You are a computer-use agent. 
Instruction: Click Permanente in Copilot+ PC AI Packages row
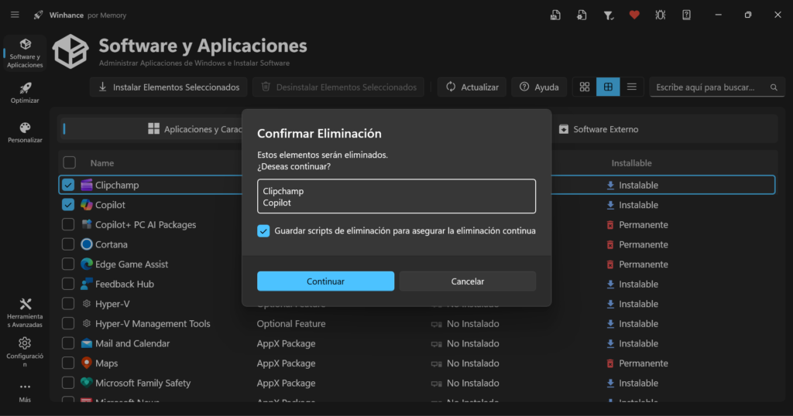pyautogui.click(x=644, y=225)
